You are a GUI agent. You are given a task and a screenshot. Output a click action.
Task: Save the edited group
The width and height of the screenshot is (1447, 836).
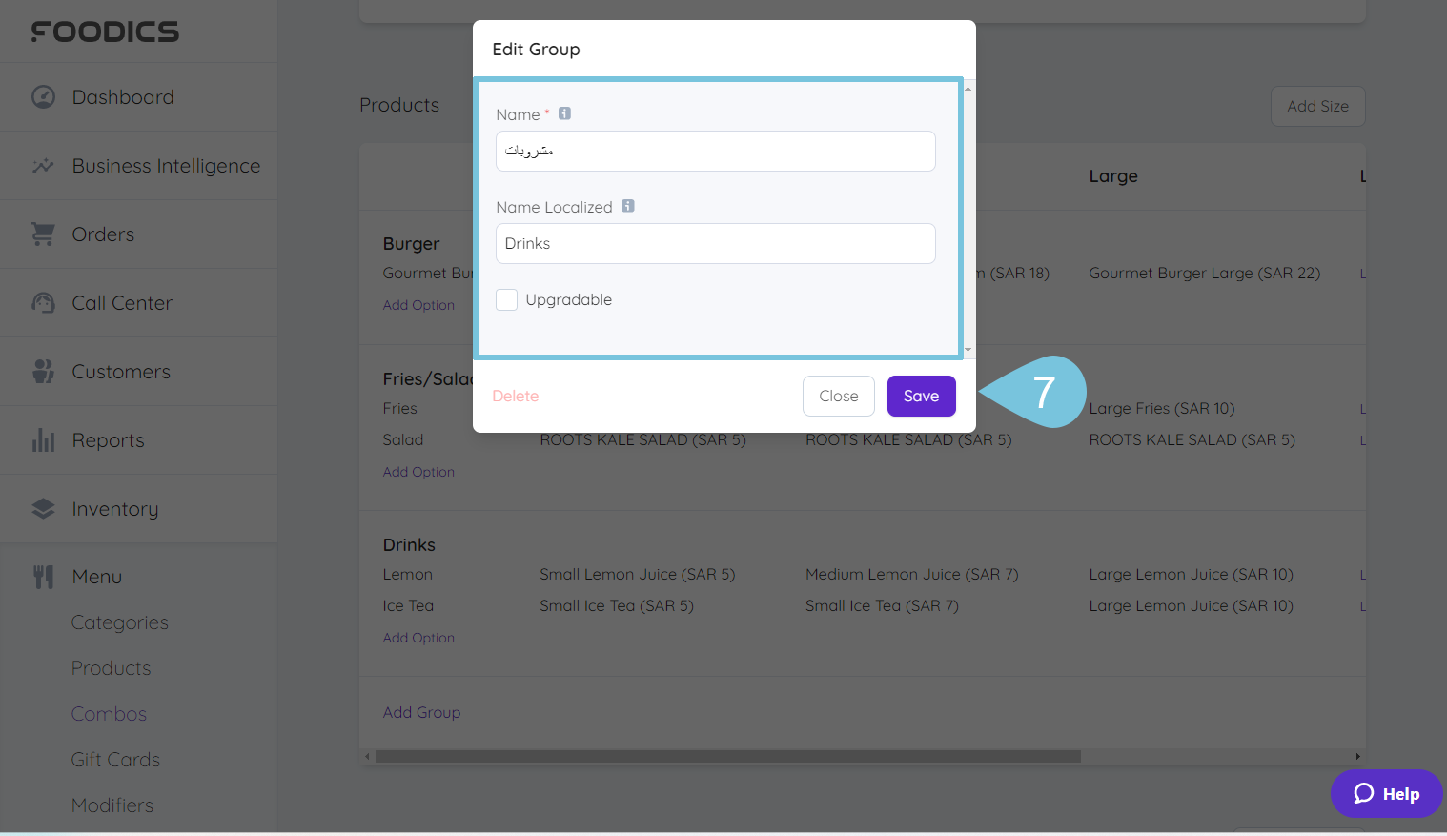point(921,396)
